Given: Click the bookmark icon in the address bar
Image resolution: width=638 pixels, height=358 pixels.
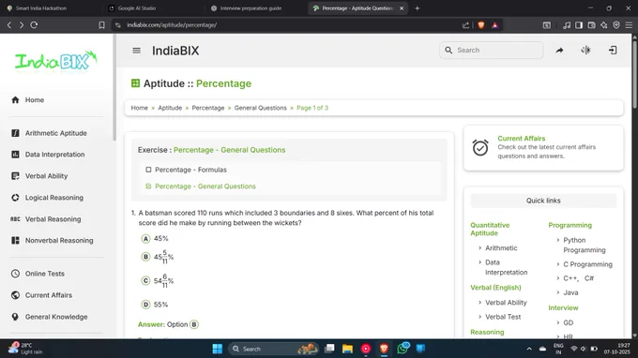Looking at the screenshot, I should [101, 25].
